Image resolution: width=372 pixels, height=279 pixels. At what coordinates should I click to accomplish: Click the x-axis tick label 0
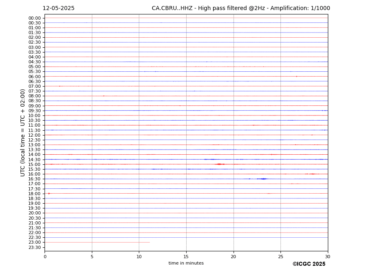pyautogui.click(x=45, y=257)
